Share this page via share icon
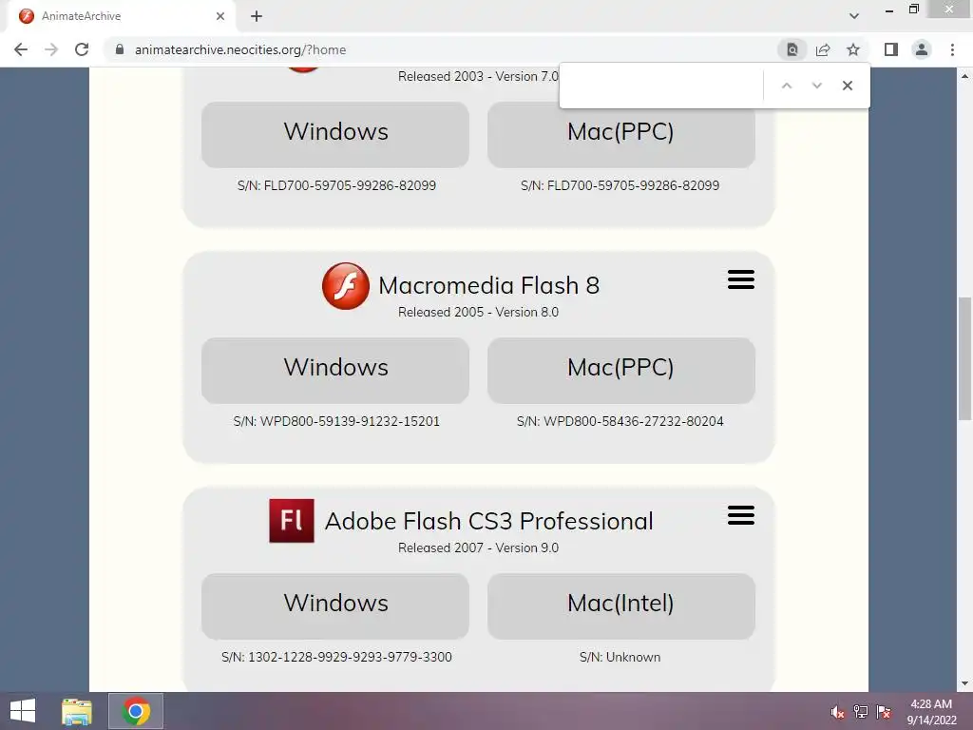This screenshot has height=730, width=973. (x=823, y=49)
